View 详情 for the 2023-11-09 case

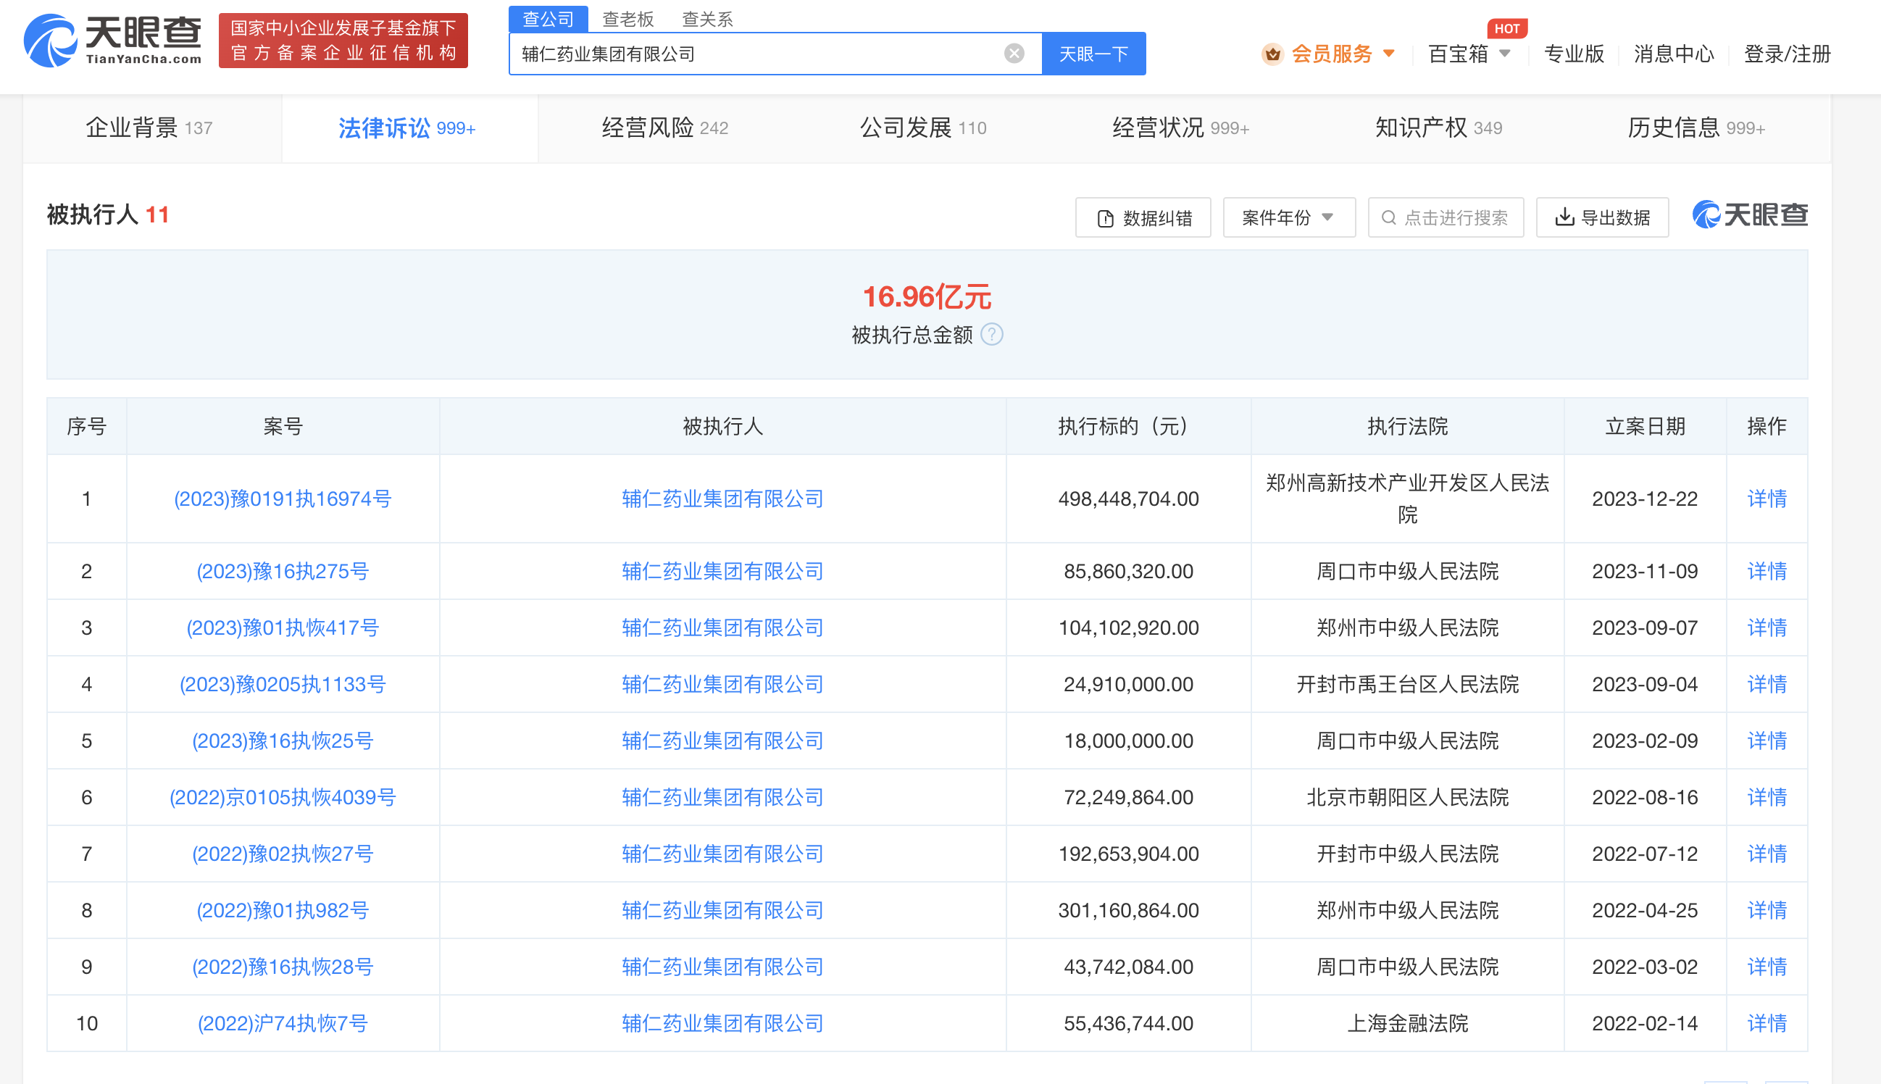point(1767,571)
